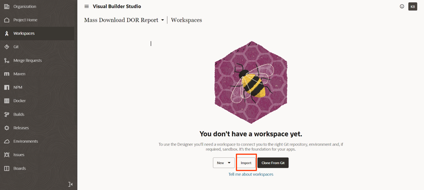Open the Git page label
The image size is (424, 190).
click(16, 47)
